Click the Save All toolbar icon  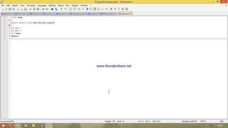click(14, 9)
